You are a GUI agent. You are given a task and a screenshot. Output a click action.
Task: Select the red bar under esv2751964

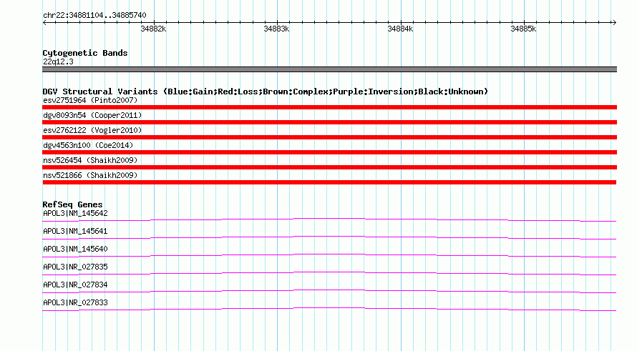click(x=329, y=107)
